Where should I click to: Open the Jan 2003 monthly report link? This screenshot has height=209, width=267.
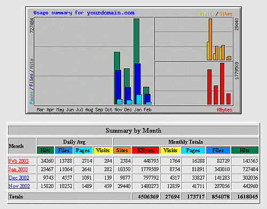click(x=18, y=169)
